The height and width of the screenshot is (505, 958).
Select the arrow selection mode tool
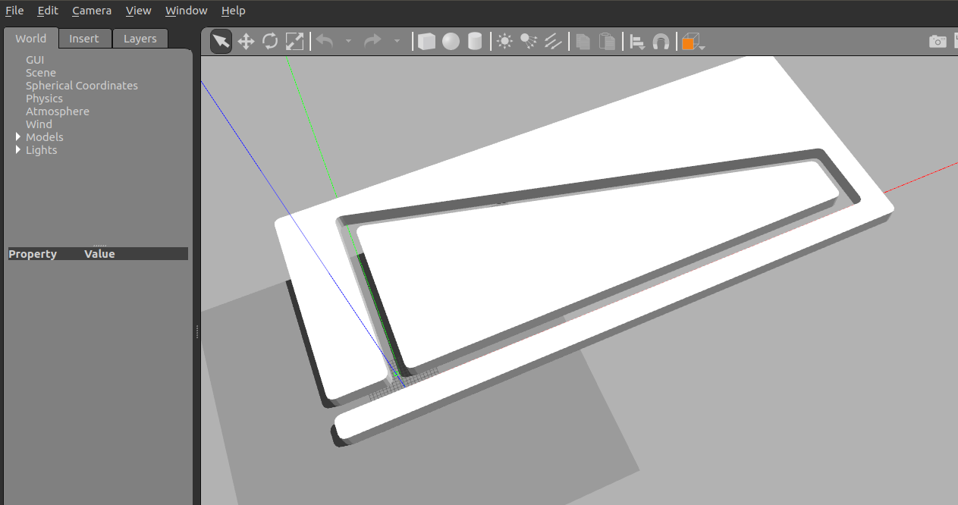point(221,41)
